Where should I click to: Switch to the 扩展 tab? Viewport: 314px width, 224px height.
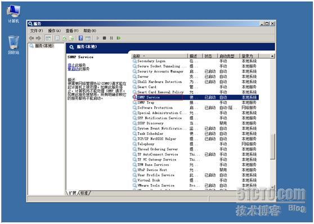tap(72, 193)
